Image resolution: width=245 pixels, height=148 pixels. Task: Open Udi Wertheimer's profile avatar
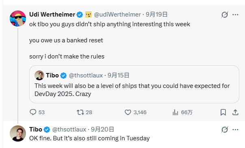[18, 19]
